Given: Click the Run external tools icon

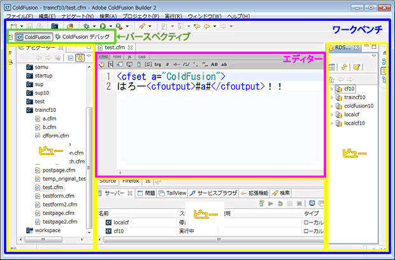Looking at the screenshot, I should pos(119,26).
